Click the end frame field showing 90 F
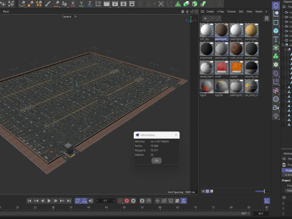292x219 pixels. [262, 214]
